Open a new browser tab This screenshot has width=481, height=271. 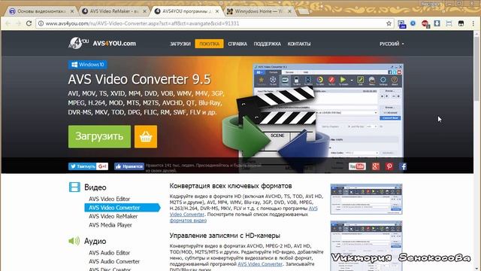(x=303, y=12)
